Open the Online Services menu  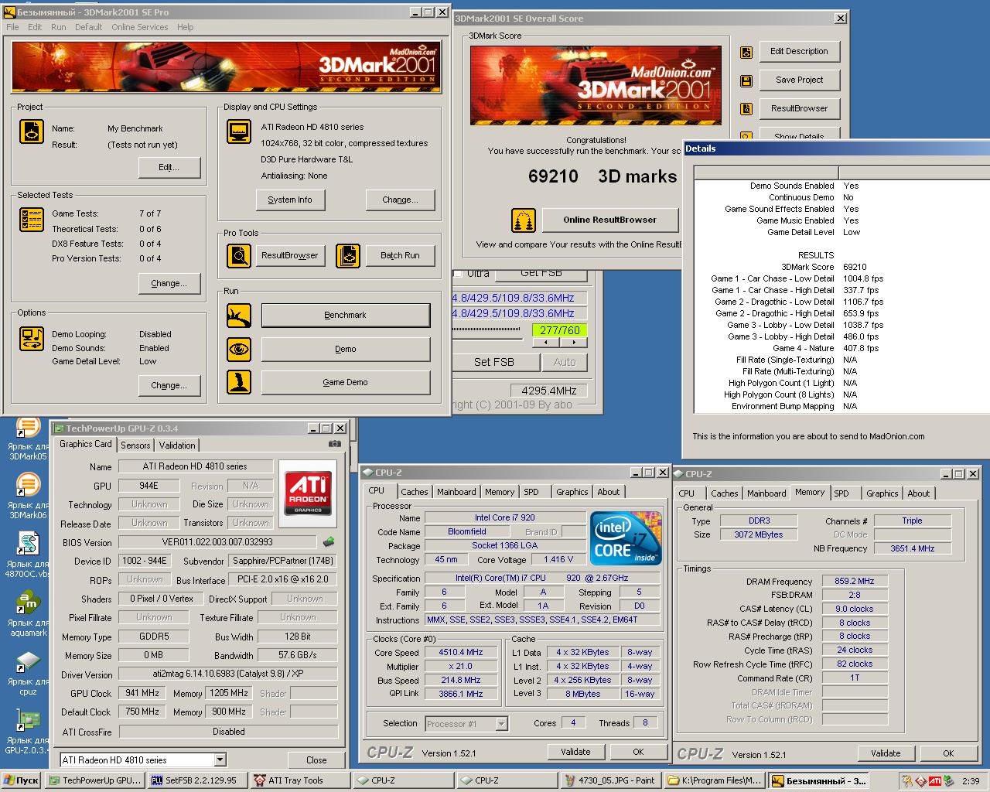[139, 27]
